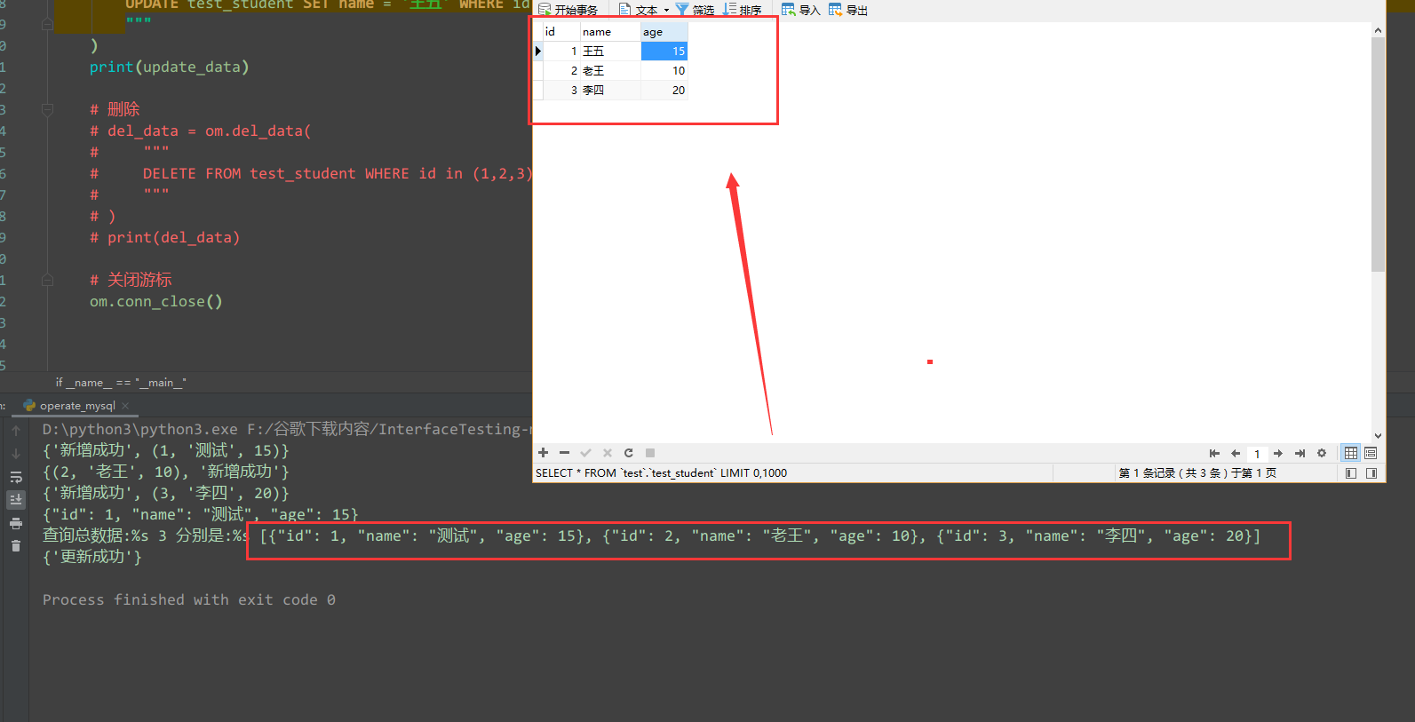Screen dimensions: 1415x722
Task: Click the print(update_data) code line
Action: 170,67
